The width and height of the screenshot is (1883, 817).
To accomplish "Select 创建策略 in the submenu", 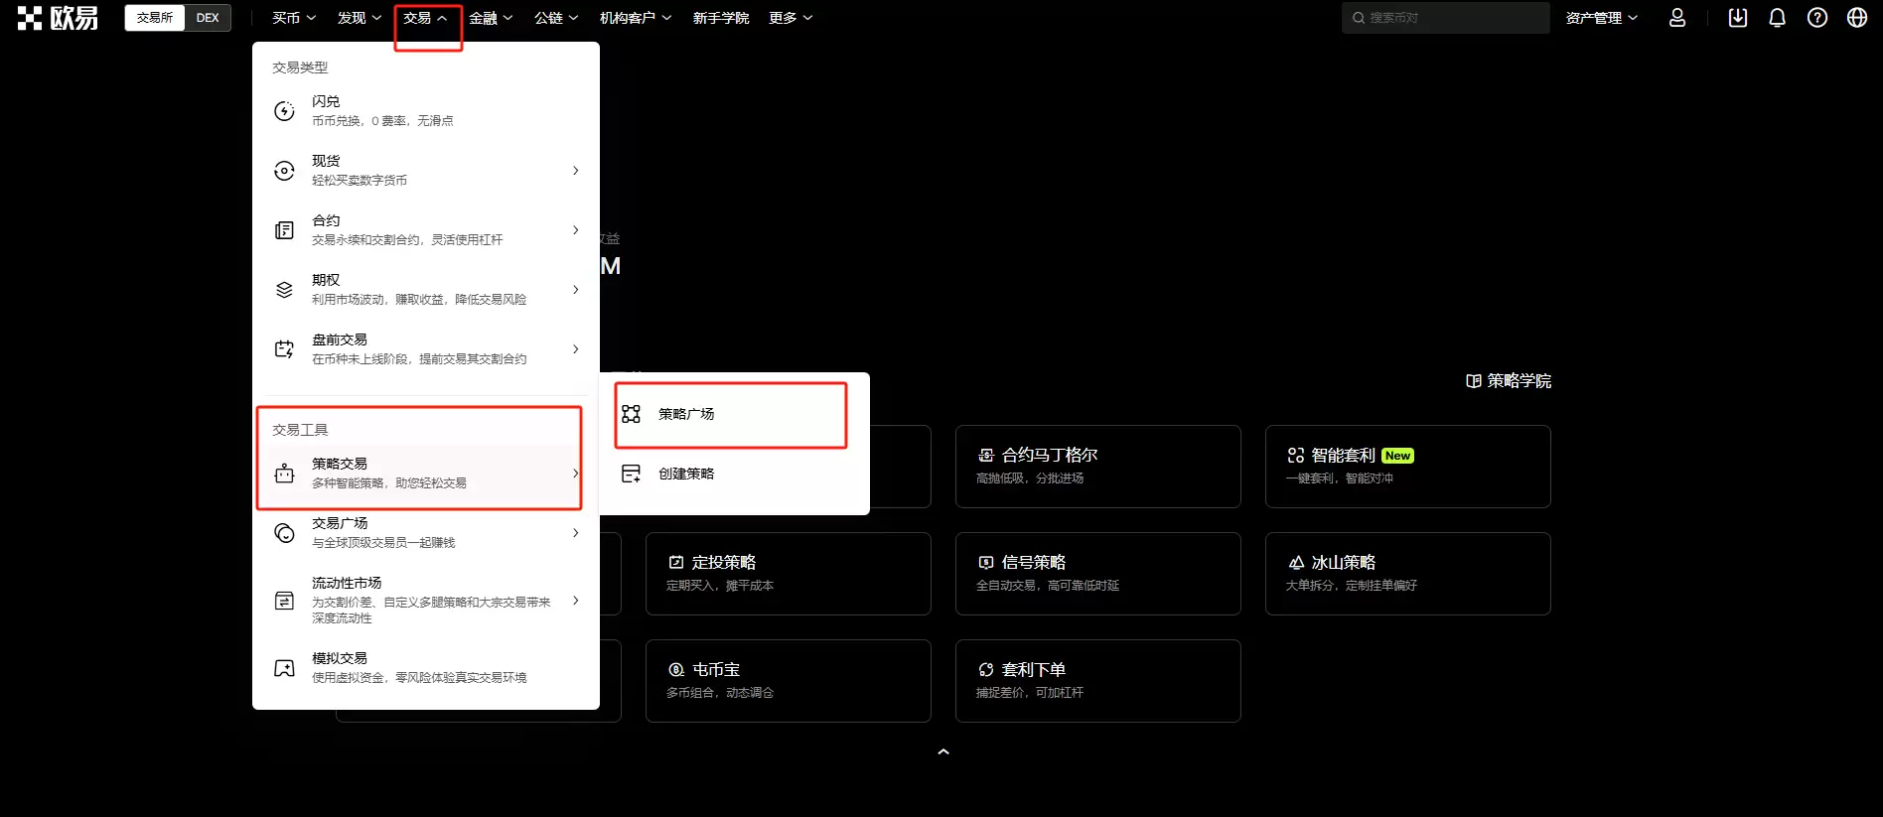I will [x=686, y=474].
